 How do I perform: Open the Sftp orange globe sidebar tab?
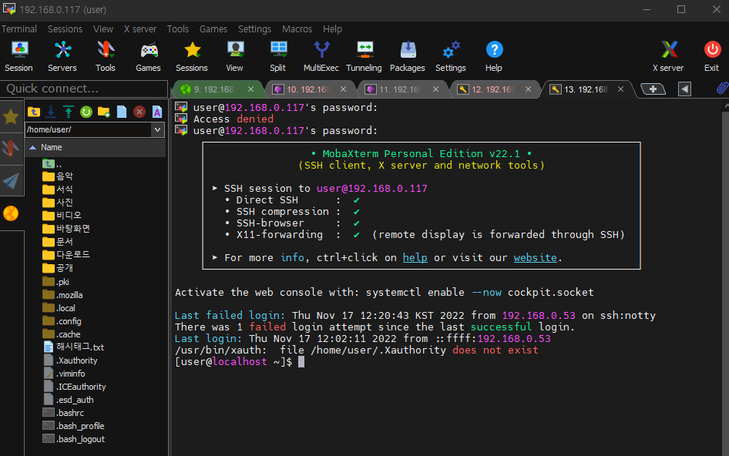11,213
